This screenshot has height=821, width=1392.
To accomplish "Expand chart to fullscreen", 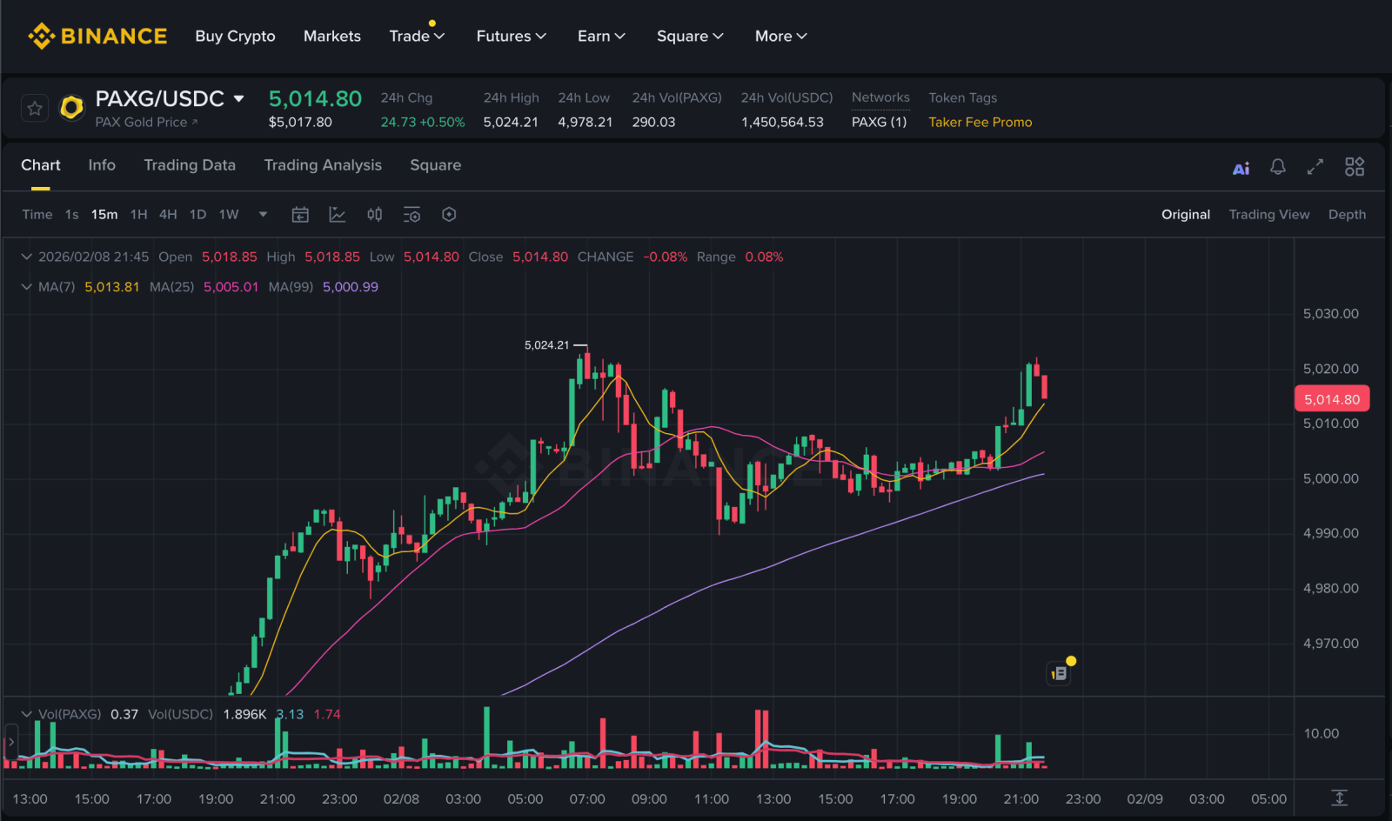I will pos(1315,167).
